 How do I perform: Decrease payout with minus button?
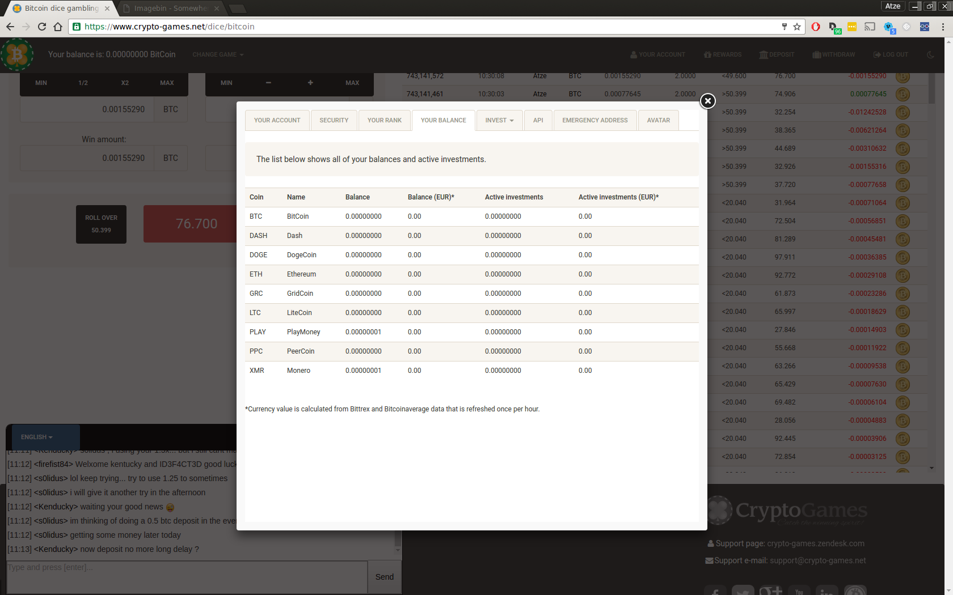click(268, 83)
